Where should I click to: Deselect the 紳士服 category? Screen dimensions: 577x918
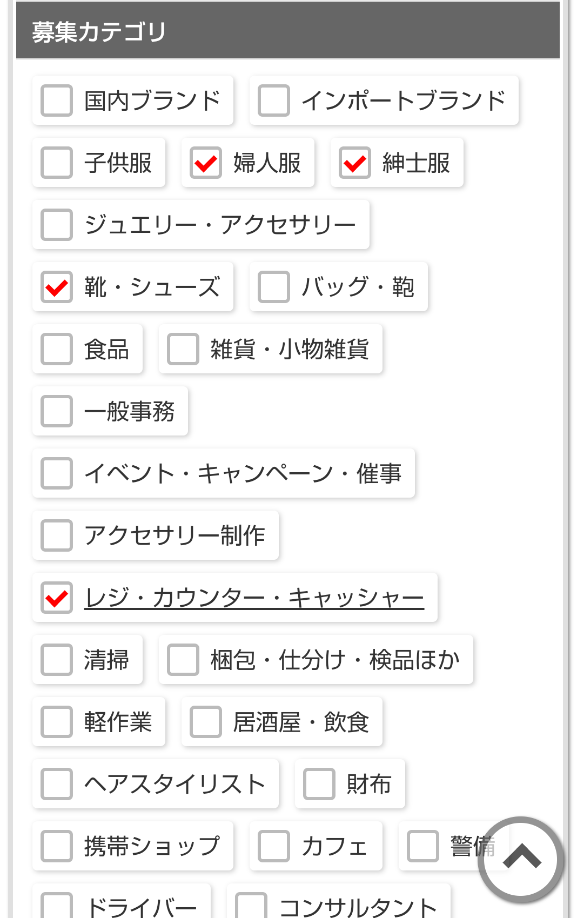(x=355, y=163)
